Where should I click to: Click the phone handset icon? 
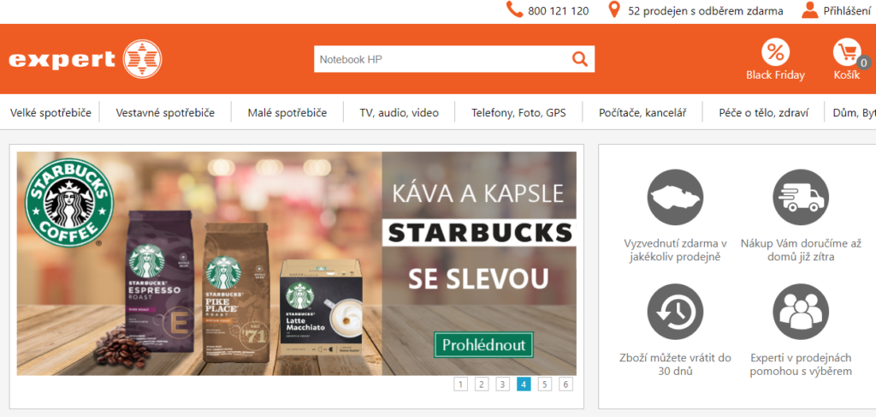coord(514,9)
